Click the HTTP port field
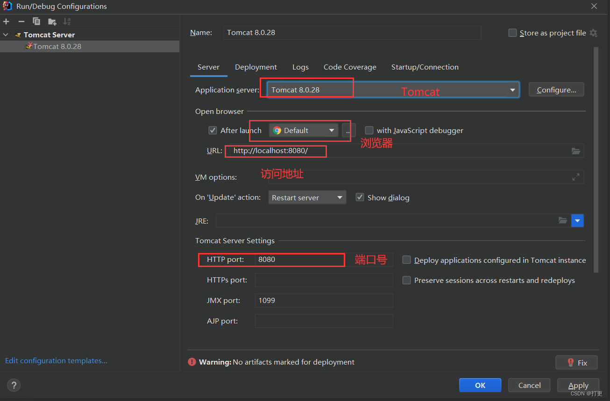The height and width of the screenshot is (401, 610). click(324, 260)
